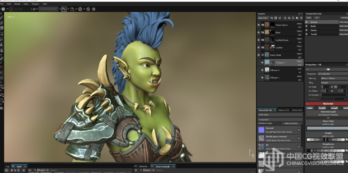Toggle visibility of Teeth texture set
This screenshot has width=348, height=173.
pyautogui.click(x=307, y=34)
